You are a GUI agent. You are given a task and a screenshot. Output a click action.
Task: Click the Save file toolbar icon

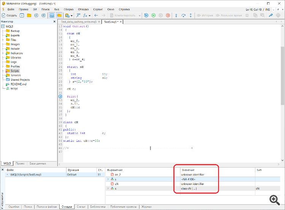point(36,16)
